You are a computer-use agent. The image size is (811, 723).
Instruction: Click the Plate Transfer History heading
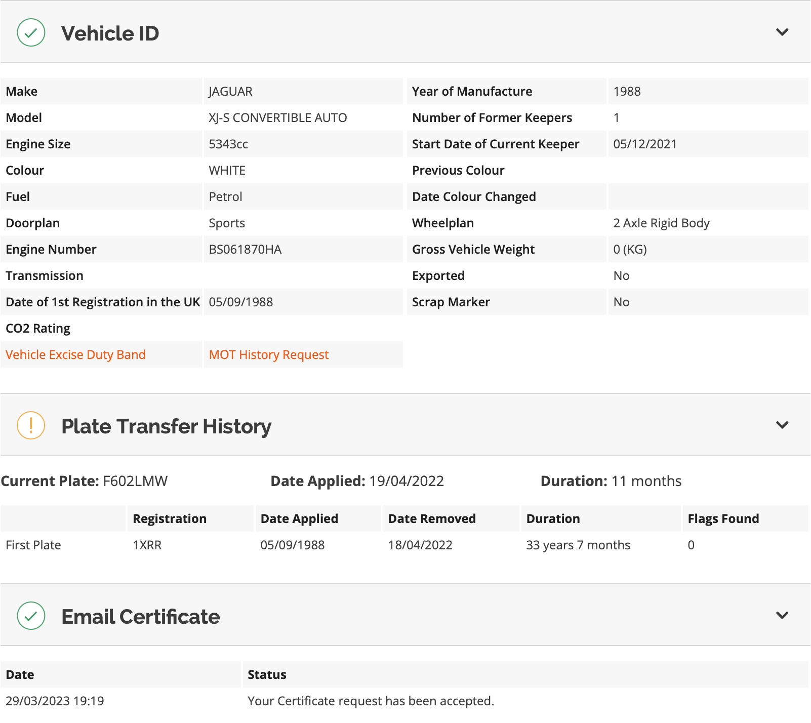tap(167, 426)
